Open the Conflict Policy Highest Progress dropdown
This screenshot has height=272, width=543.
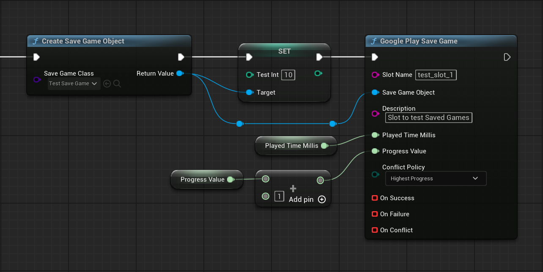coord(436,179)
